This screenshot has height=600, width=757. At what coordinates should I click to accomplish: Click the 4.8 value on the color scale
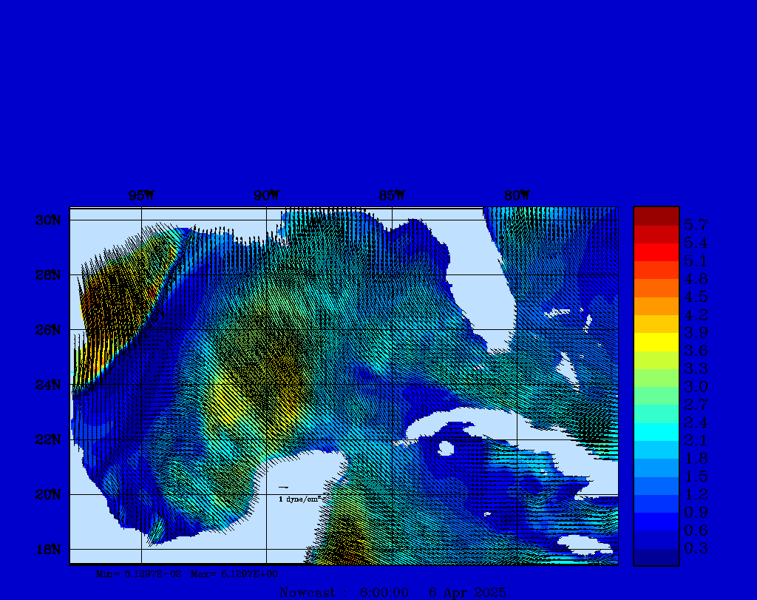[x=696, y=279]
